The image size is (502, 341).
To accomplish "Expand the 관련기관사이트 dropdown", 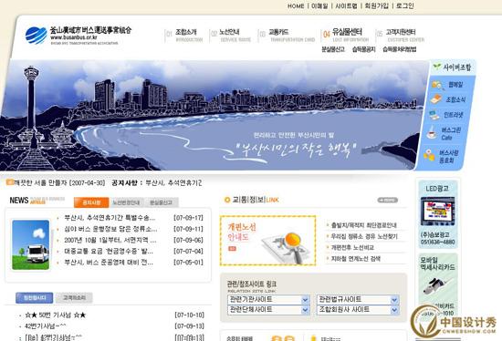I will (268, 299).
